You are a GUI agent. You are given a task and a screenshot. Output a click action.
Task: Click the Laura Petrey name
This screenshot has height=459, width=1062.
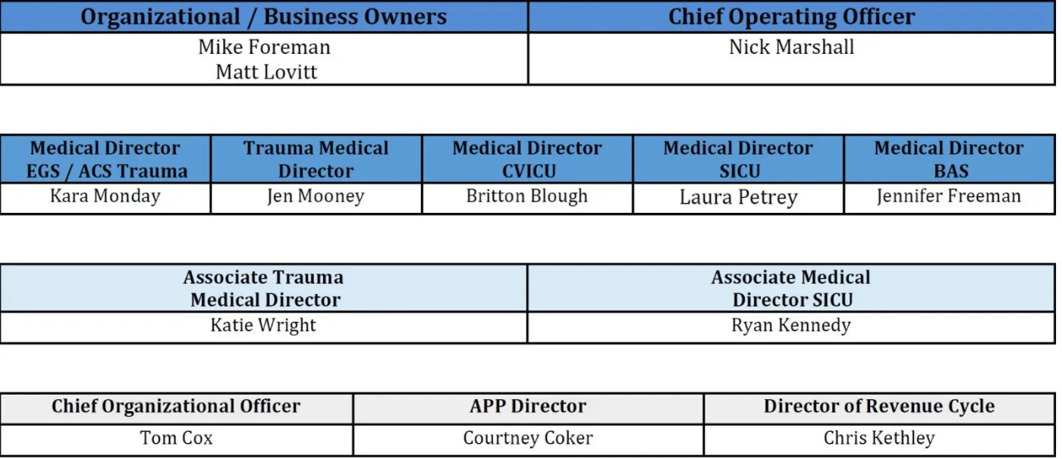pyautogui.click(x=738, y=198)
